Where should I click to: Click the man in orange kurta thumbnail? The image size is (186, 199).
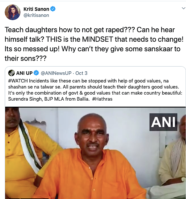point(89,157)
